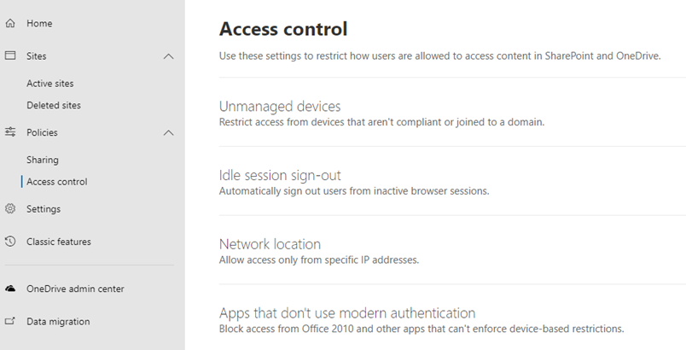Open Apps that don't use modern authentication
The image size is (686, 350).
pos(346,313)
